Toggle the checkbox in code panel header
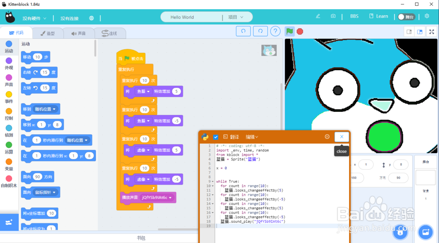 point(216,137)
